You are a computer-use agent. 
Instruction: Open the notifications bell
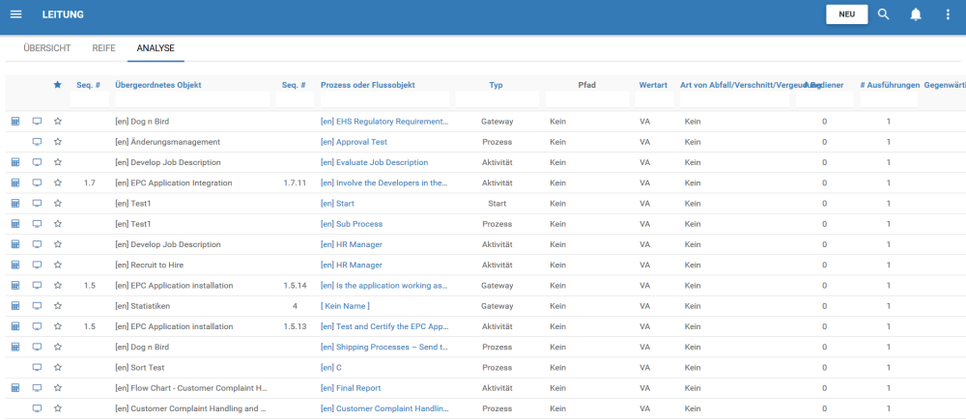tap(915, 14)
